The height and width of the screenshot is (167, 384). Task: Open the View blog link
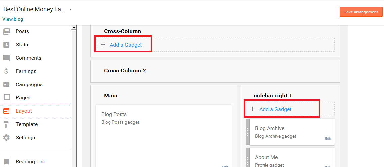13,19
